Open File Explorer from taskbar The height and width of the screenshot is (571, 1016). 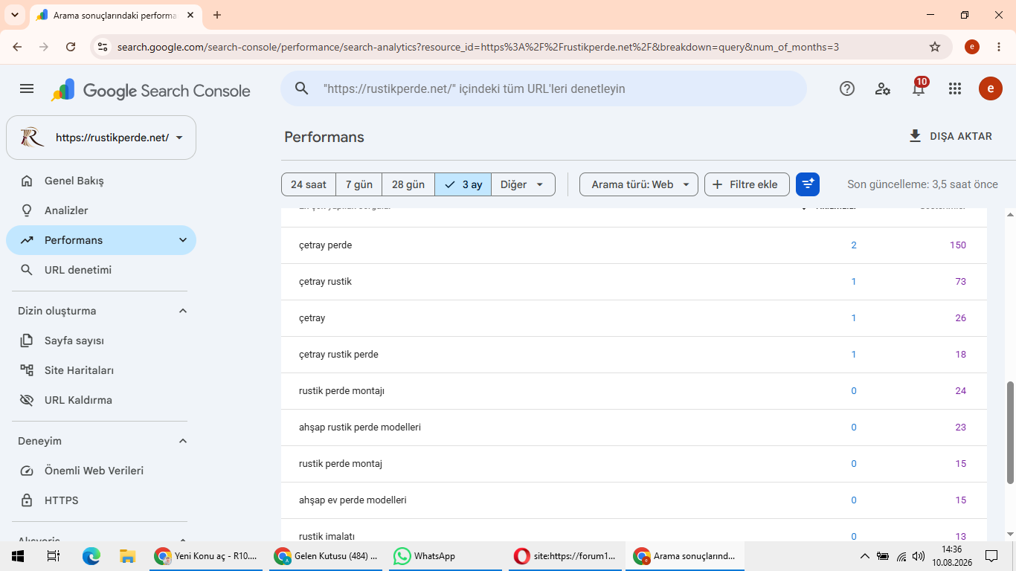pos(128,556)
